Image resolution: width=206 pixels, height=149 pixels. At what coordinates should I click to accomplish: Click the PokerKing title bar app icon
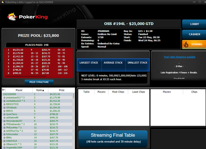[3, 2]
